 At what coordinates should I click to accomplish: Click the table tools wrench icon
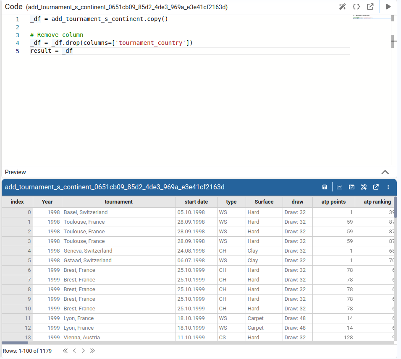click(x=364, y=187)
